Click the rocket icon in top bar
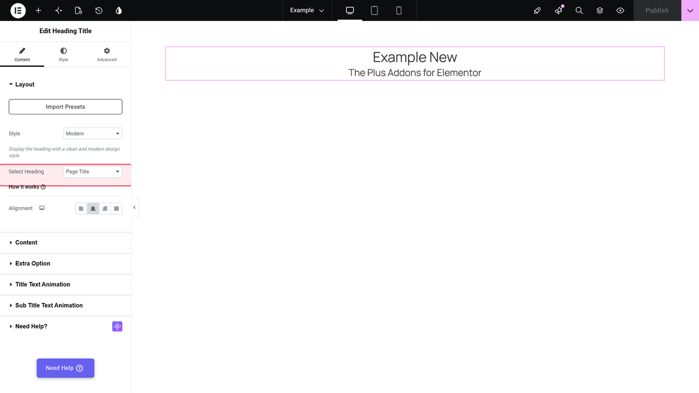Image resolution: width=699 pixels, height=393 pixels. [x=538, y=10]
